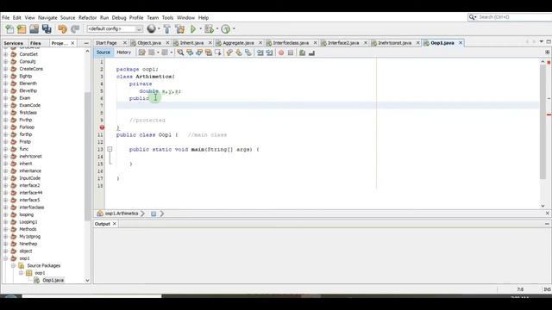Viewport: 552px width, 310px height.
Task: Go to previous bookmark icon
Action: [229, 53]
